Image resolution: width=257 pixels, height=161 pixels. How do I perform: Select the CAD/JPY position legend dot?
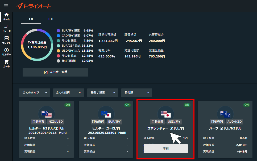(58, 36)
